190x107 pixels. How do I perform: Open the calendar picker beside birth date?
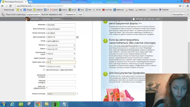click(77, 37)
